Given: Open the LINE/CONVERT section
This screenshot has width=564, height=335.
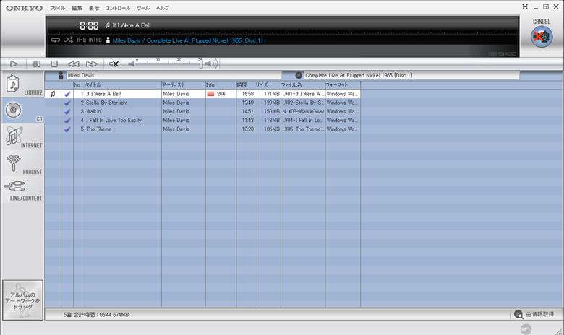Looking at the screenshot, I should [22, 190].
